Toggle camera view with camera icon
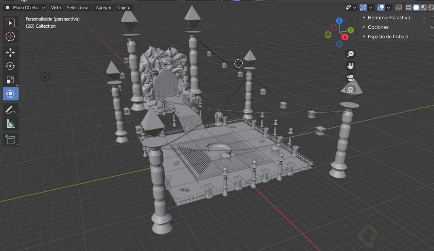This screenshot has height=251, width=434. click(x=350, y=78)
